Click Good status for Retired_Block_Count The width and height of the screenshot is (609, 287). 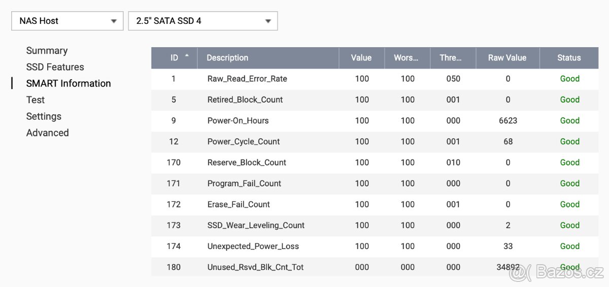coord(569,100)
